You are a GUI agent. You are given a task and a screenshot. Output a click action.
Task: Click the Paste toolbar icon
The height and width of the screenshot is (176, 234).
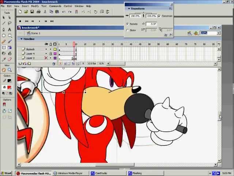pos(57,12)
